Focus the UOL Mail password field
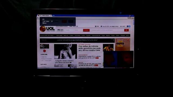 pyautogui.click(x=78, y=30)
